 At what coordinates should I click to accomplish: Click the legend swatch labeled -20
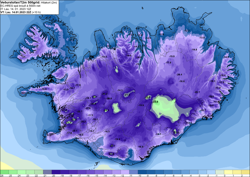point(56,172)
